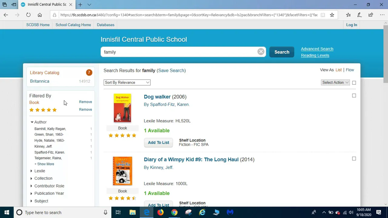Open the Sort By Relevance dropdown
Image resolution: width=388 pixels, height=218 pixels.
tap(127, 82)
